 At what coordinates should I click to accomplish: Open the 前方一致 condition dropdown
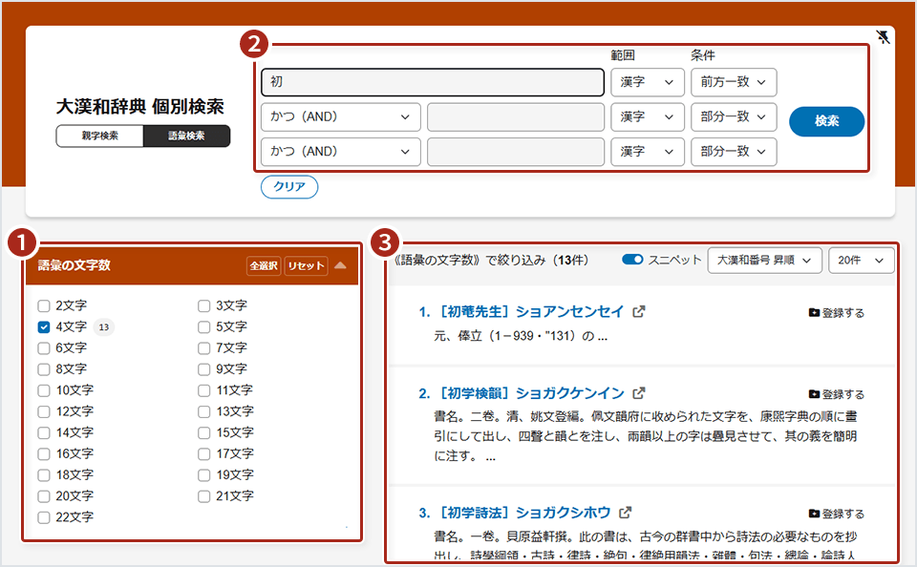[734, 82]
